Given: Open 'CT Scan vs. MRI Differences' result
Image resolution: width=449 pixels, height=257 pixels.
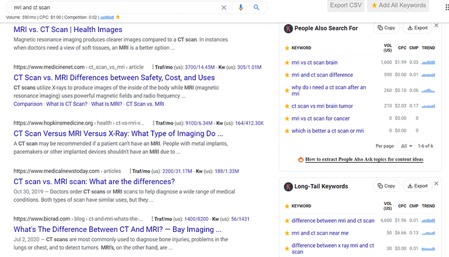Looking at the screenshot, I should pyautogui.click(x=114, y=78).
